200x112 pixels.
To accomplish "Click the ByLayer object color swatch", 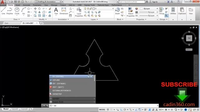I will coord(141,9).
